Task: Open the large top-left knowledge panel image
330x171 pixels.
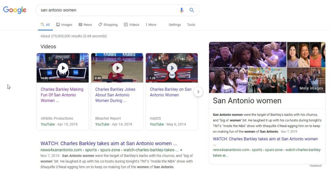Action: click(248, 55)
